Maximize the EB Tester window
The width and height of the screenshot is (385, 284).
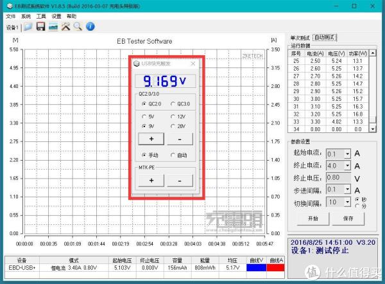click(354, 6)
